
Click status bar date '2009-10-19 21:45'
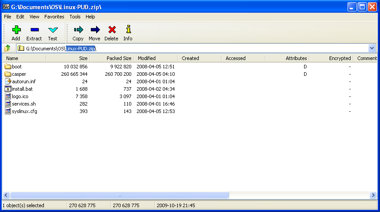176,205
